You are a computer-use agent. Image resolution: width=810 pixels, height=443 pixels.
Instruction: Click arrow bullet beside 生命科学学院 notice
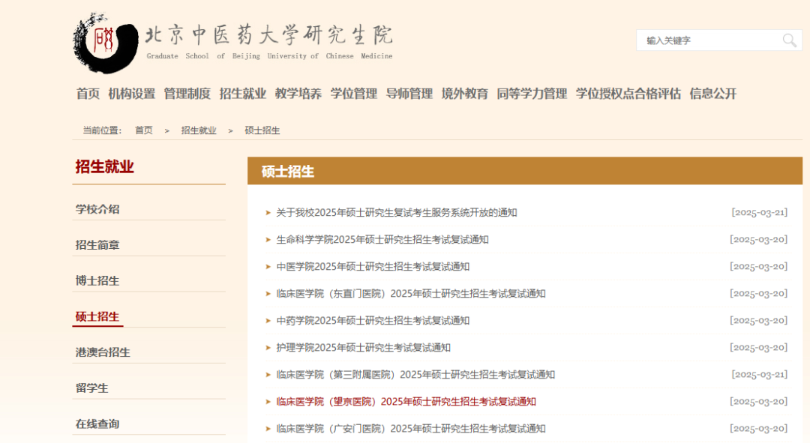pos(268,240)
